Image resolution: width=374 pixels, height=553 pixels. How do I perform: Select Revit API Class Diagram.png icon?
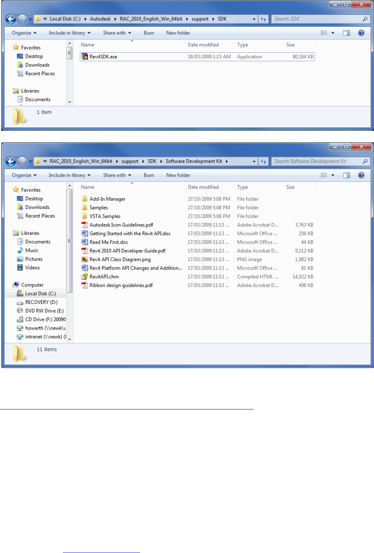[x=85, y=260]
